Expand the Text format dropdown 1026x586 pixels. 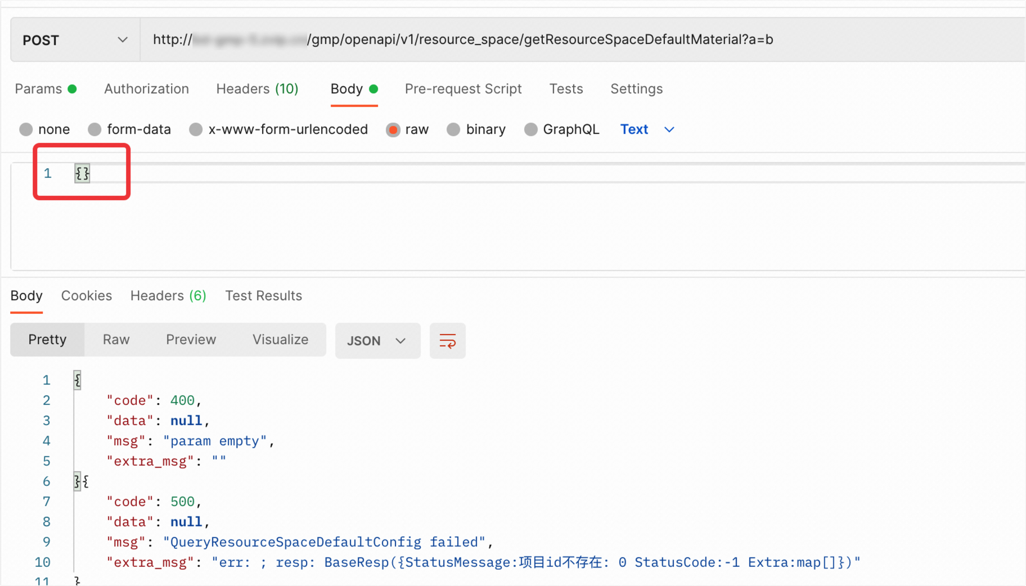tap(647, 129)
